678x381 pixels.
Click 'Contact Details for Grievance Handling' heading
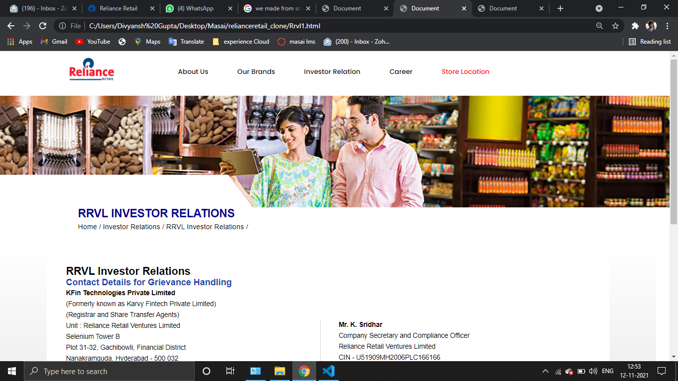149,282
